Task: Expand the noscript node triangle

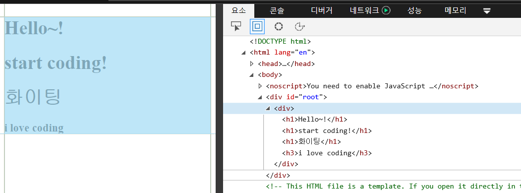Action: (260, 86)
